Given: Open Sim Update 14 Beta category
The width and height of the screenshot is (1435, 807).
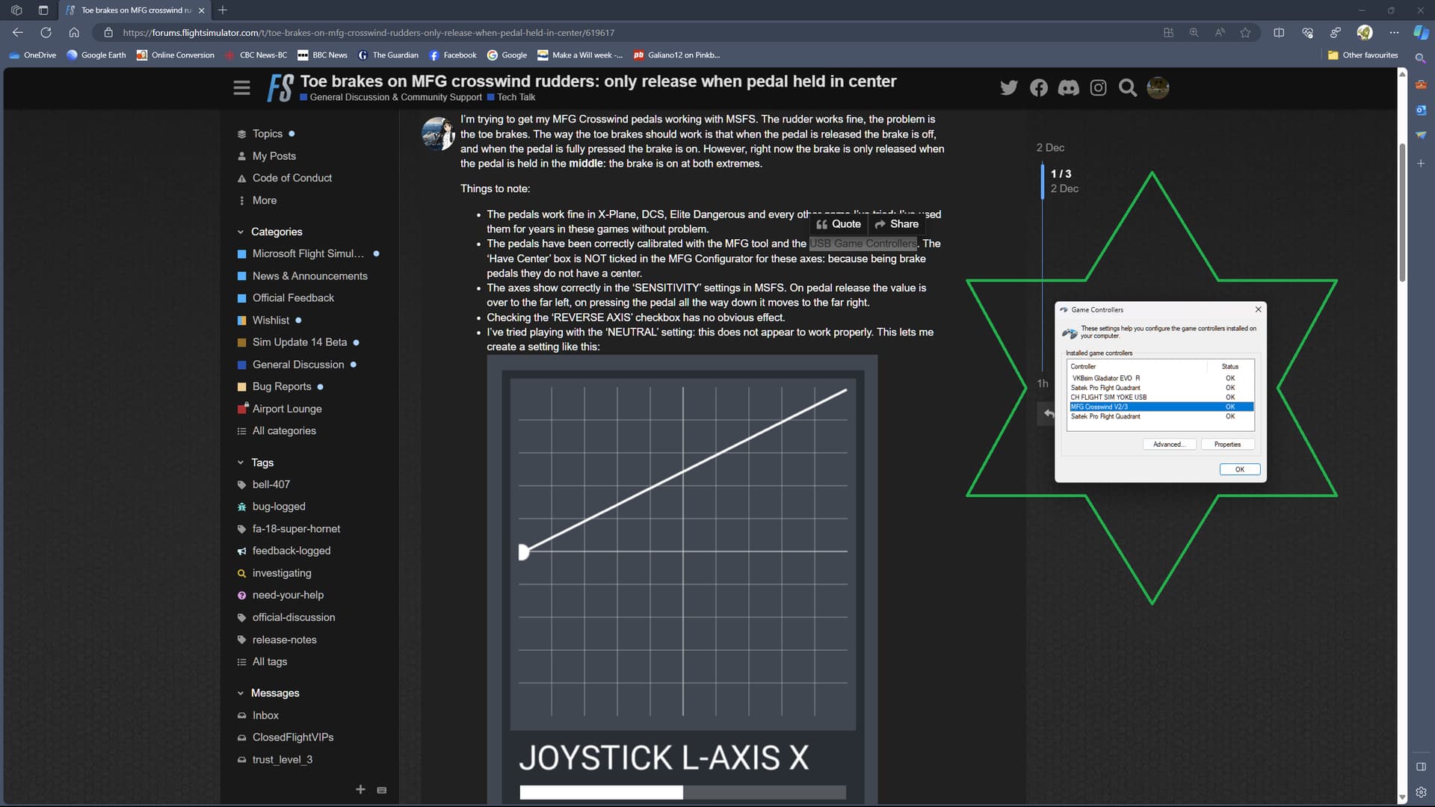Looking at the screenshot, I should pos(299,342).
